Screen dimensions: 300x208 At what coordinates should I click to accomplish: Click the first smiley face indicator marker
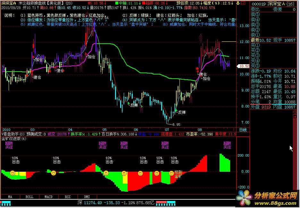click(x=13, y=173)
